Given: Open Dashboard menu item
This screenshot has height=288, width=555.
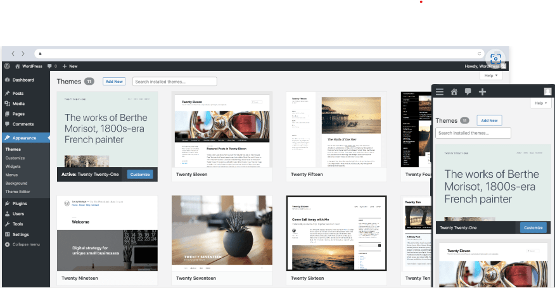Looking at the screenshot, I should tap(23, 80).
